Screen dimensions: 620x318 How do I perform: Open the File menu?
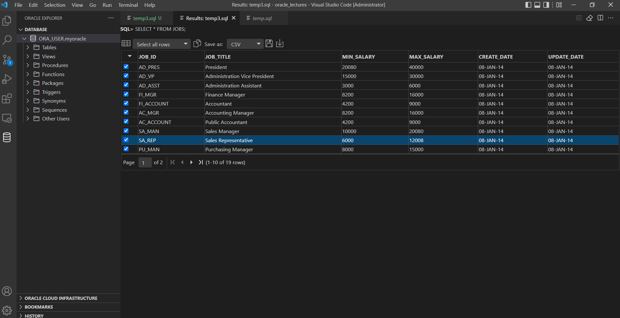pos(18,5)
